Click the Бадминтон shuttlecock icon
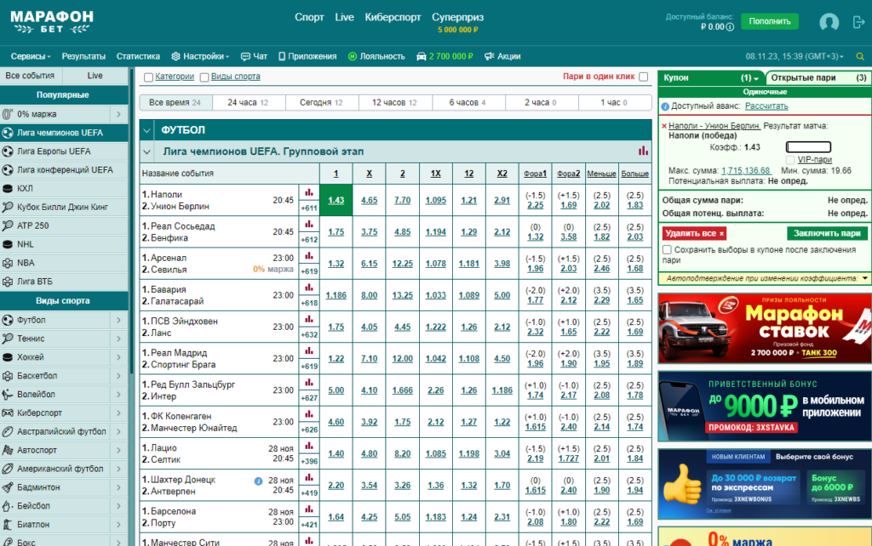872x546 pixels. [8, 487]
